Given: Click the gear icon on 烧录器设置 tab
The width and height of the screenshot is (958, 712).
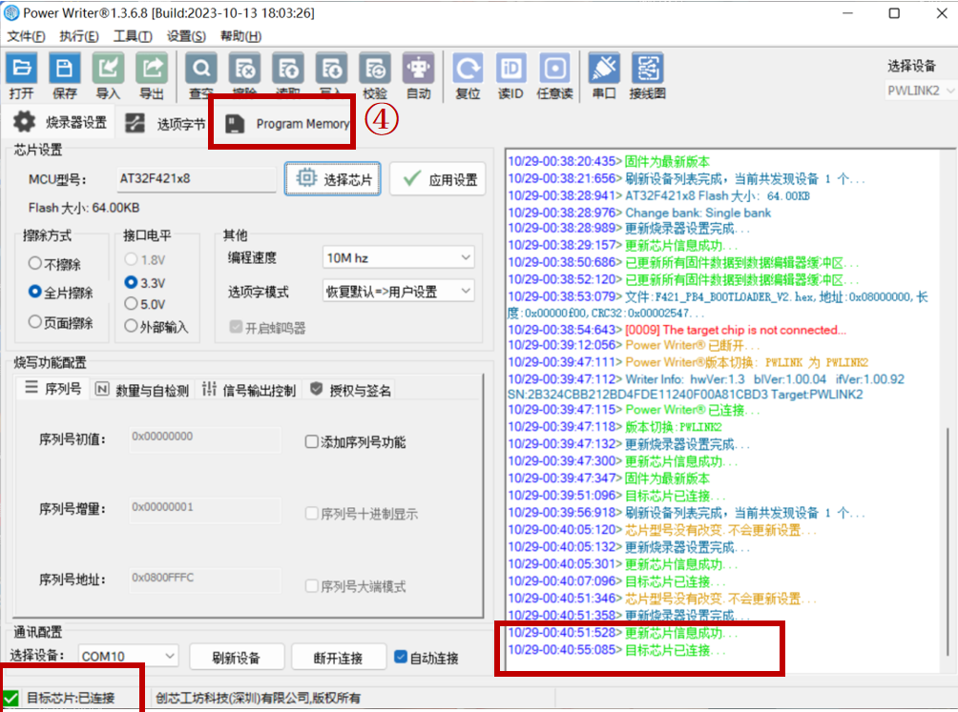Looking at the screenshot, I should pos(25,122).
